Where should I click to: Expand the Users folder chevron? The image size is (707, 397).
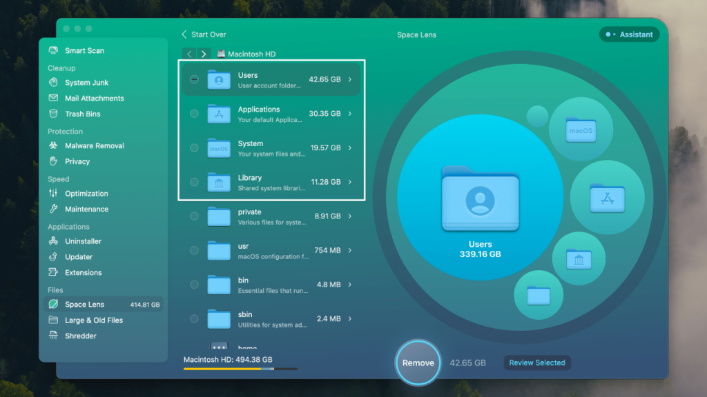click(350, 80)
